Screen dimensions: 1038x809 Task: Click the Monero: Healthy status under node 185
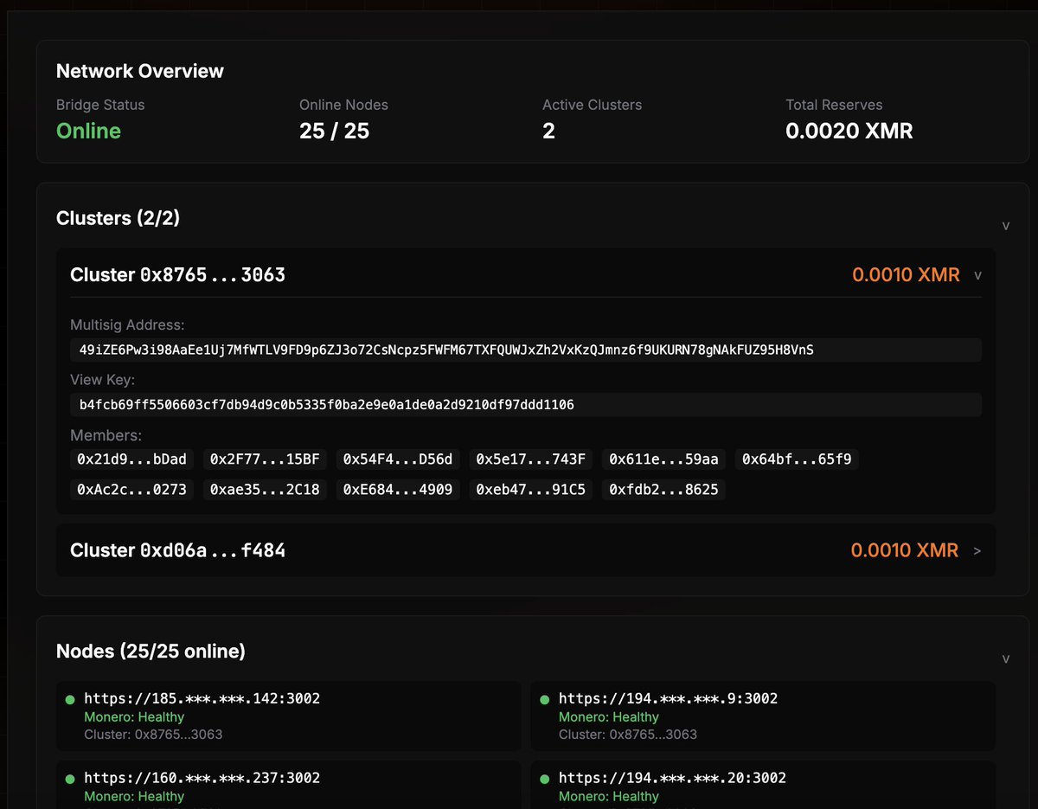(x=126, y=716)
